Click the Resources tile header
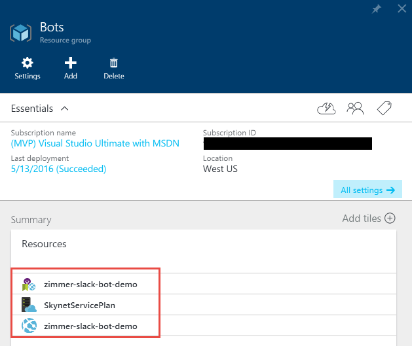 44,244
